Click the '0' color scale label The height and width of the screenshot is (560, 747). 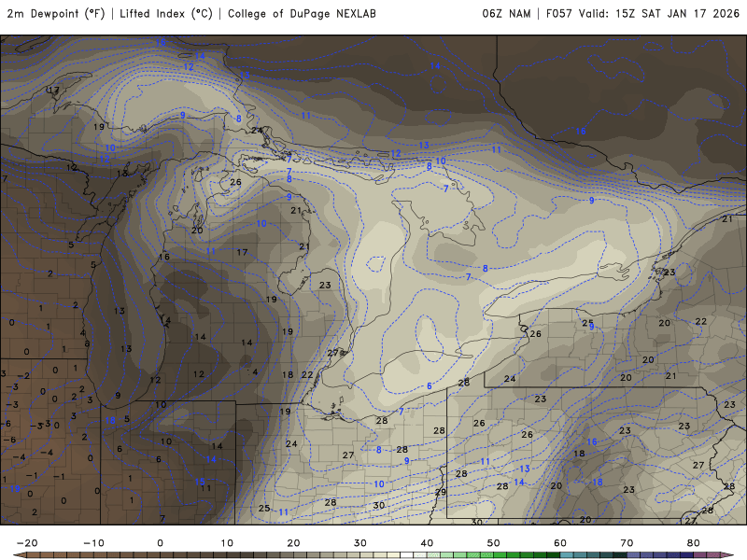[160, 543]
